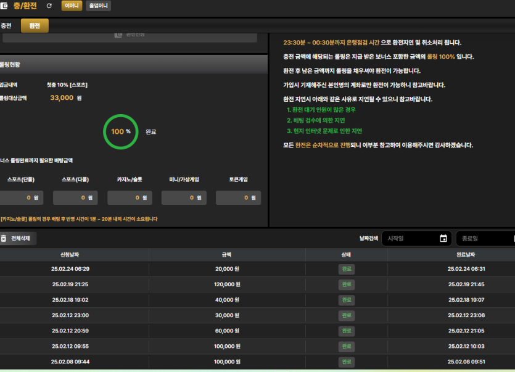Click the wallet icon at top left
Image resolution: width=515 pixels, height=372 pixels.
4,6
